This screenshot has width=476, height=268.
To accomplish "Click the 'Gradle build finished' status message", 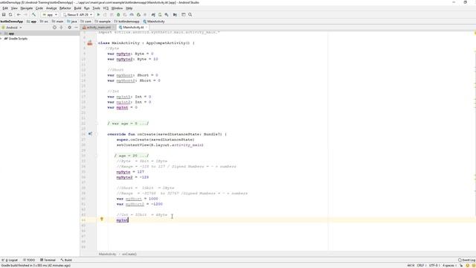I will click(x=36, y=265).
